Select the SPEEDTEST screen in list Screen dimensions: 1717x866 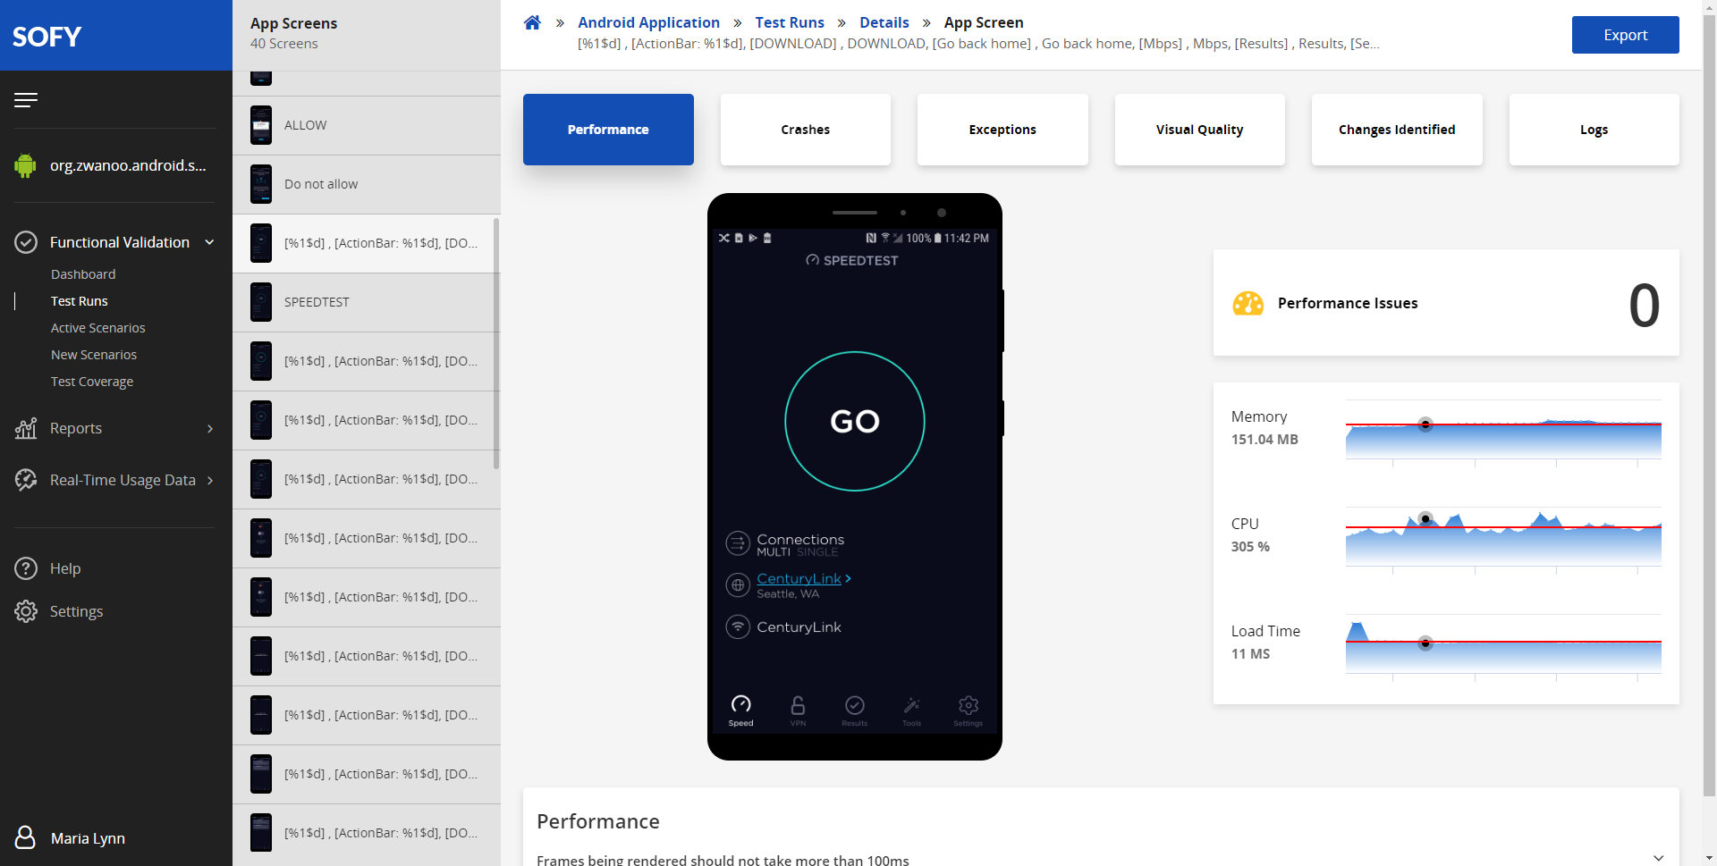366,302
